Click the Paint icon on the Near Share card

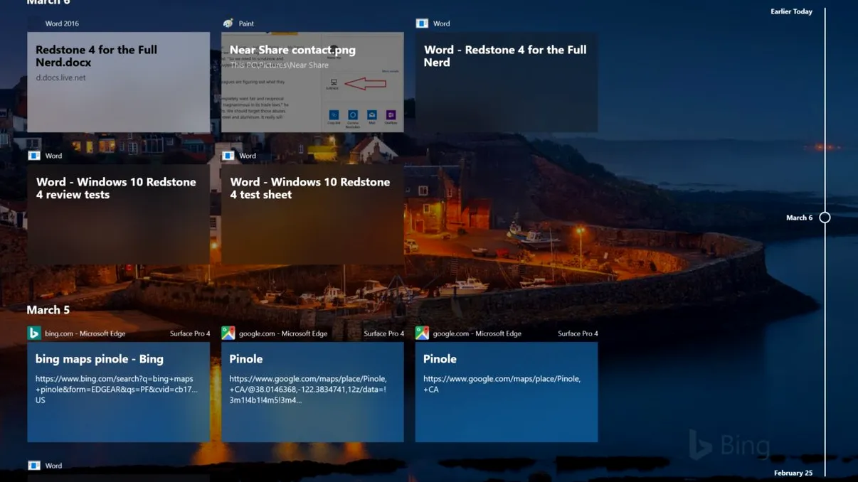[227, 22]
